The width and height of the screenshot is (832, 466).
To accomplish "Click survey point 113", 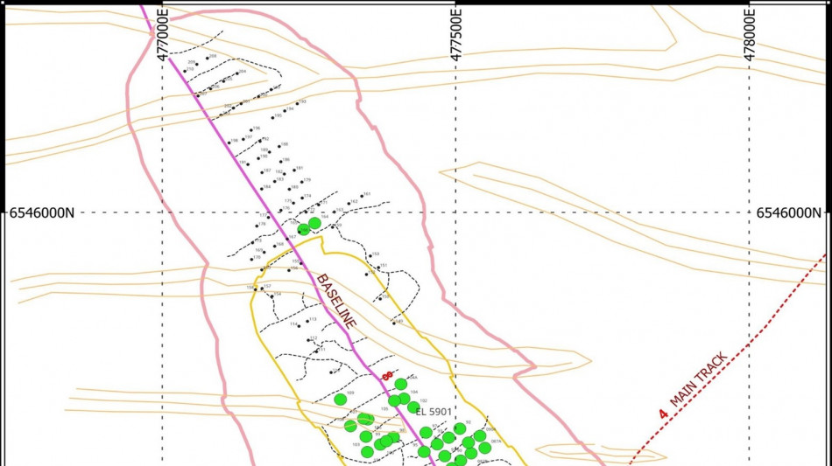I will pos(307,321).
